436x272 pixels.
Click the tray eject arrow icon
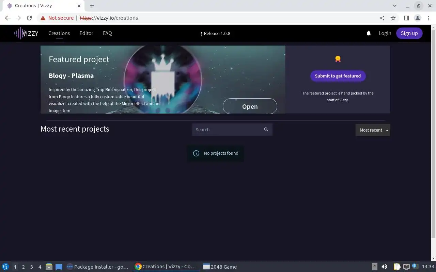(x=375, y=267)
